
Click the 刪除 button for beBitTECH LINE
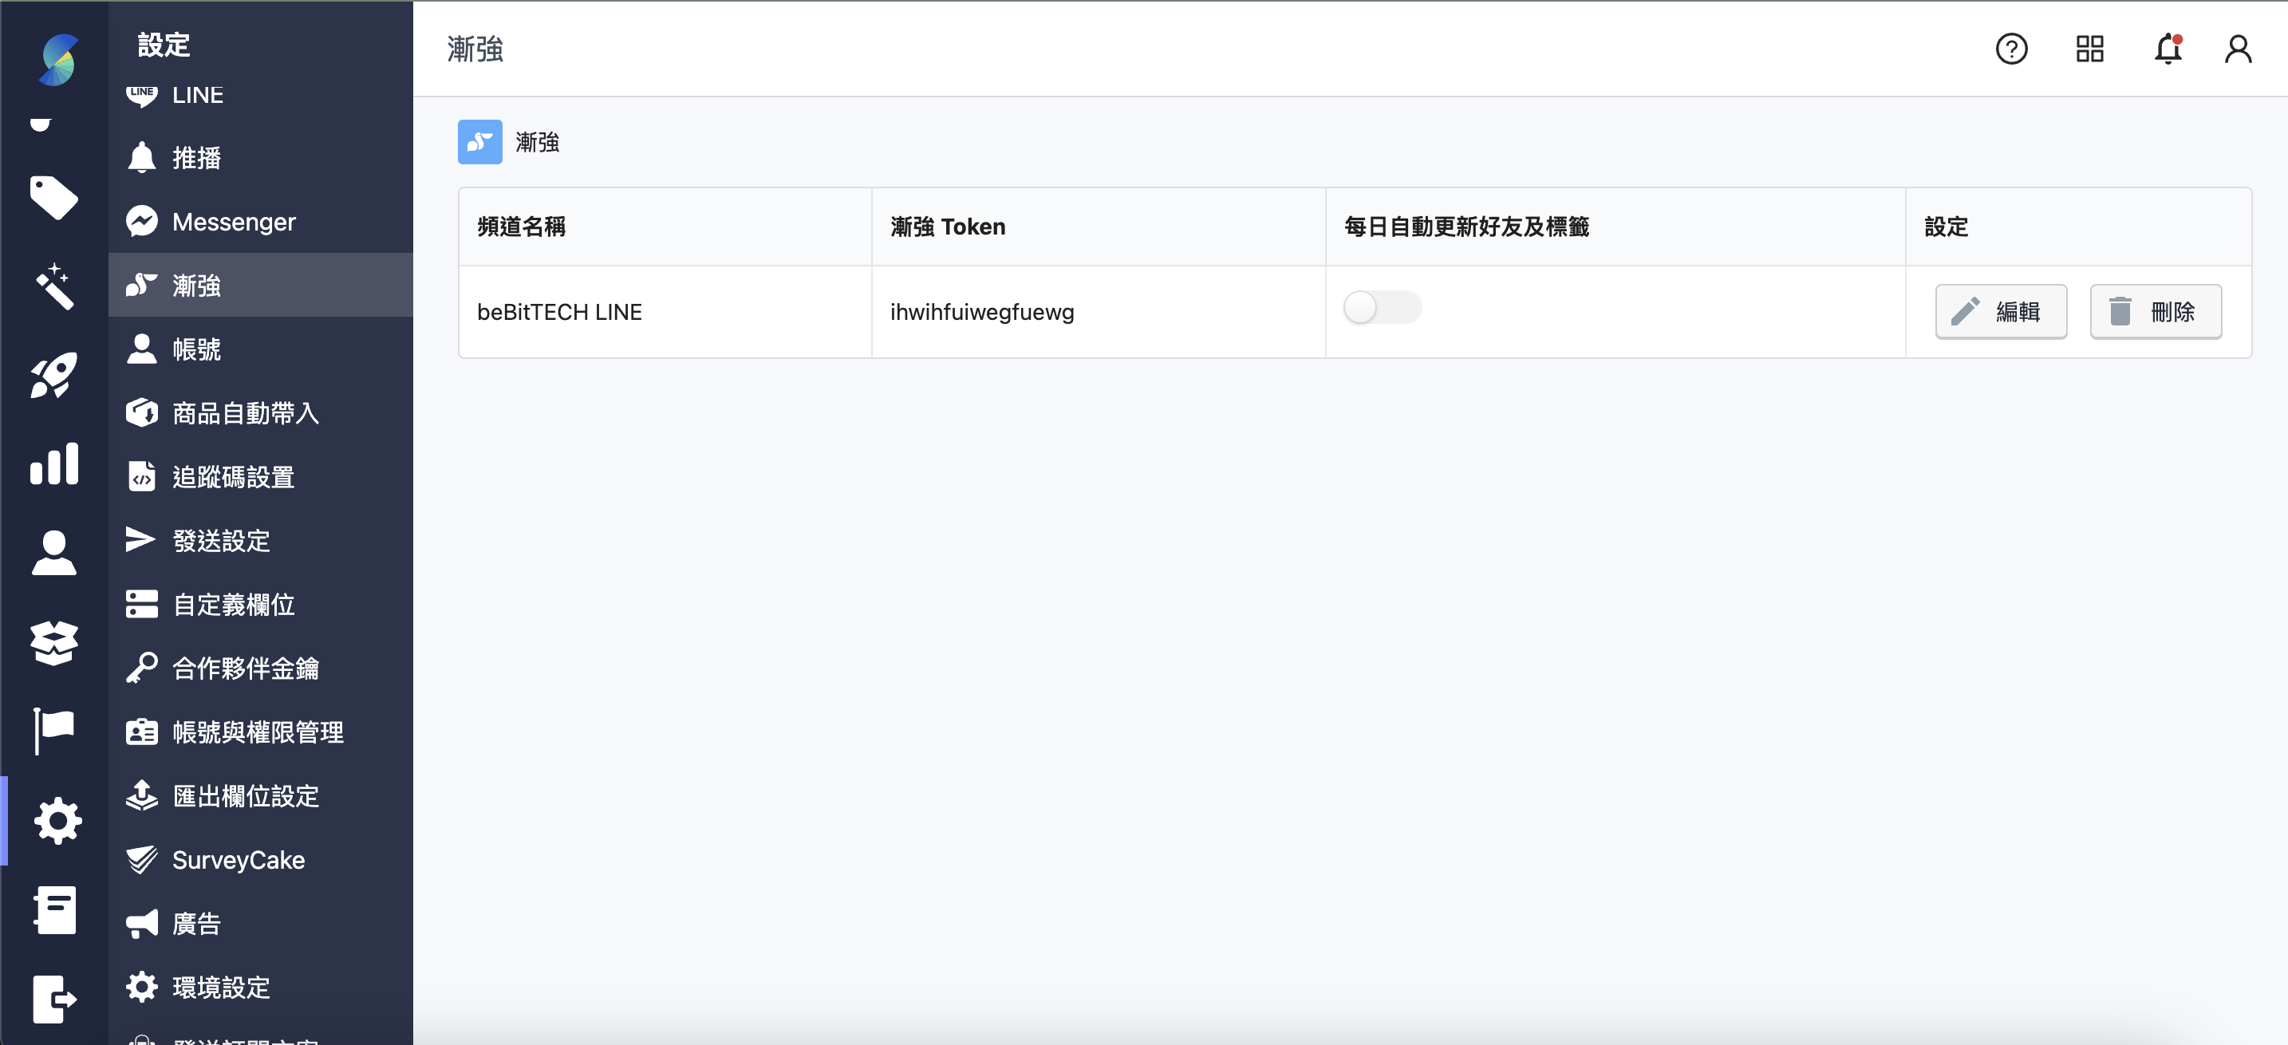[2156, 312]
